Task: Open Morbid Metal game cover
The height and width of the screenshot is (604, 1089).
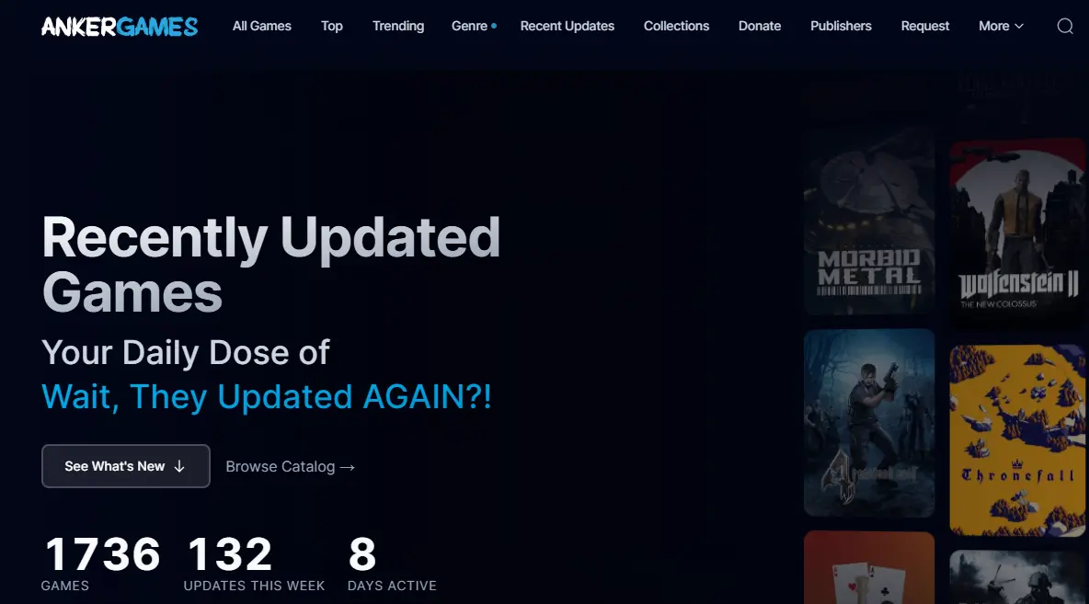Action: coord(869,221)
